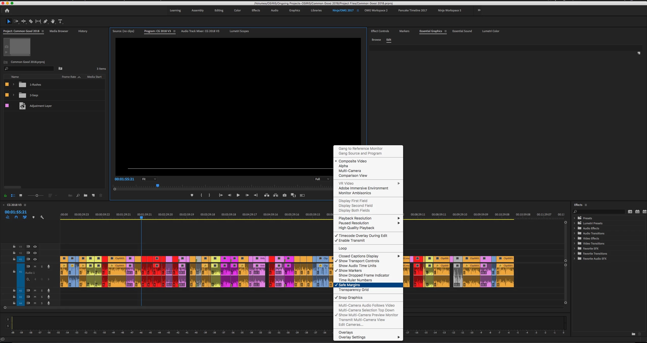Expand Video Effects folder
This screenshot has width=647, height=343.
pyautogui.click(x=574, y=238)
